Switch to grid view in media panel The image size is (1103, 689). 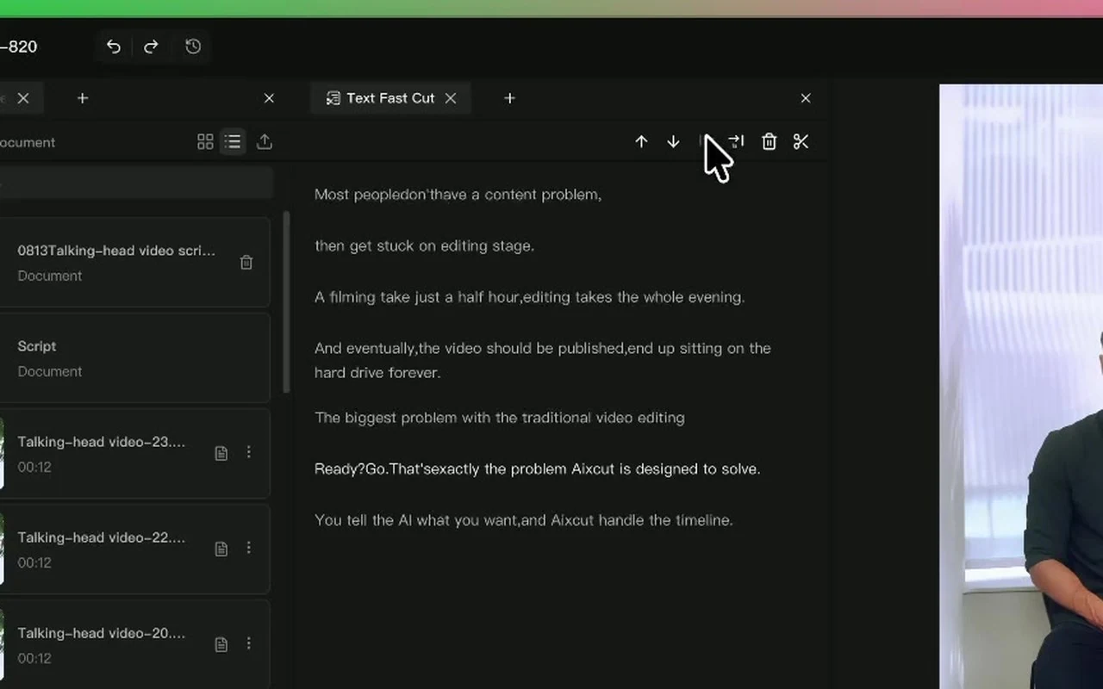(x=205, y=142)
